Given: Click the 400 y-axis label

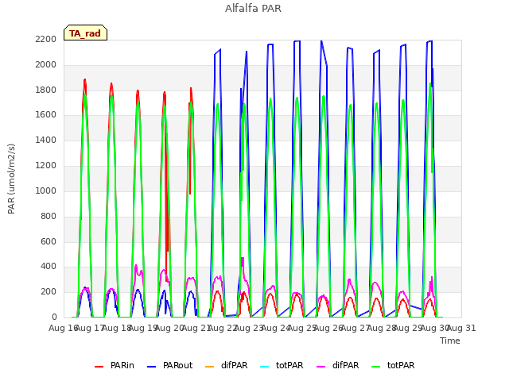Looking at the screenshot, I should click(49, 267).
